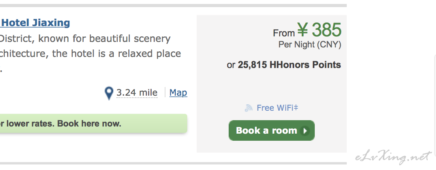Click the eLvXing.net watermark
436x170 pixels.
click(394, 157)
